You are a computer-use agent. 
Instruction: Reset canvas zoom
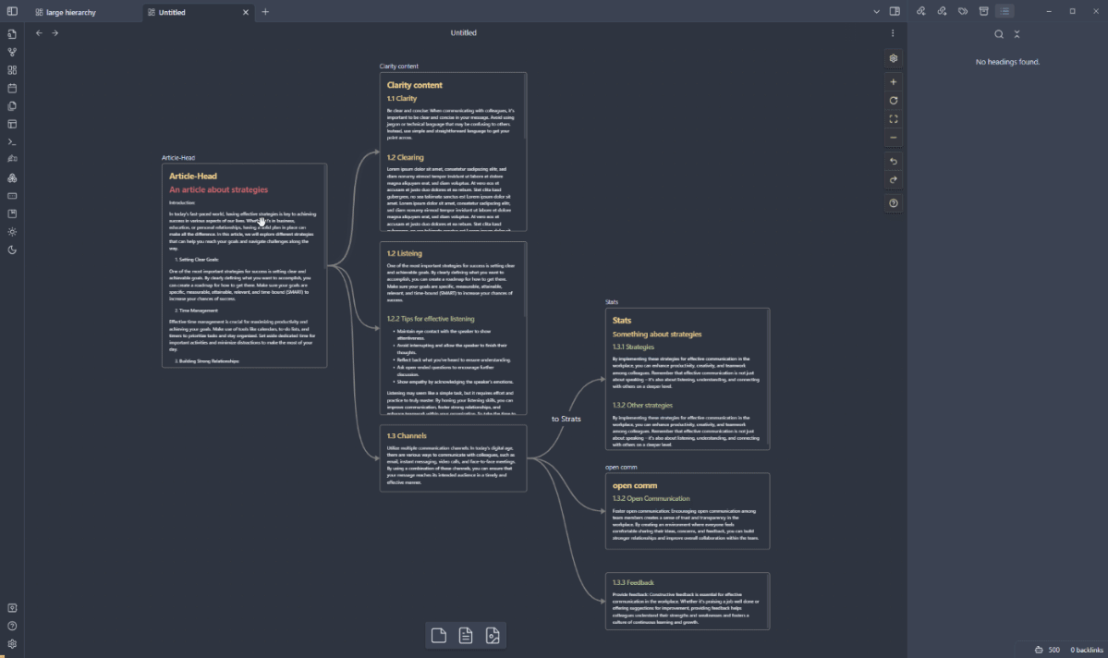(894, 101)
